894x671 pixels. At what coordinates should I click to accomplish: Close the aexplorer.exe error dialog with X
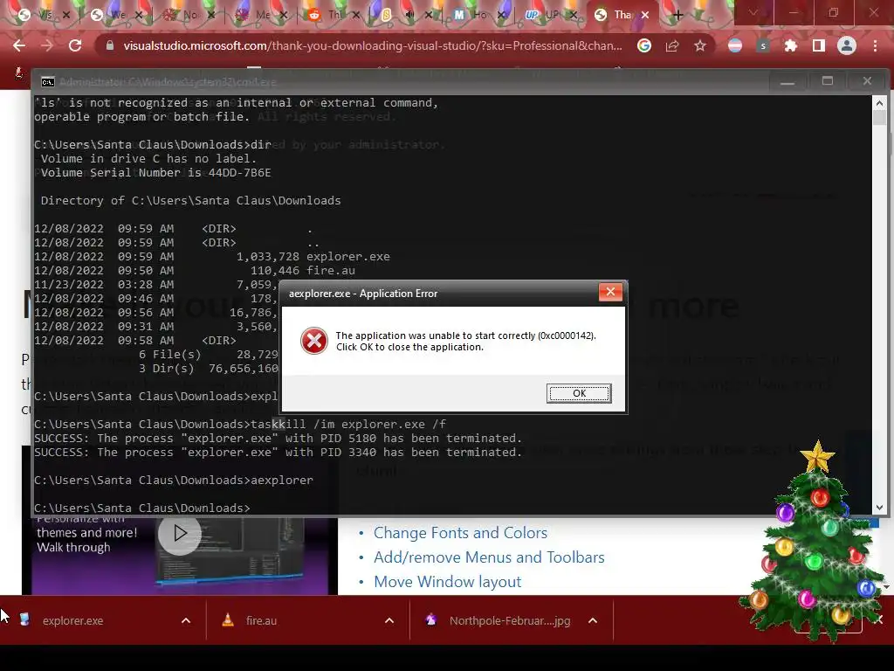point(610,292)
